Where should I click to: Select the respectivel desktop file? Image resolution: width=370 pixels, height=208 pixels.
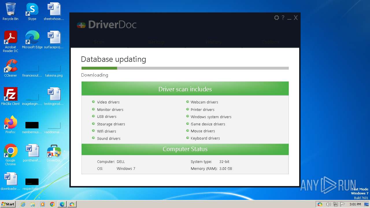pos(32,184)
